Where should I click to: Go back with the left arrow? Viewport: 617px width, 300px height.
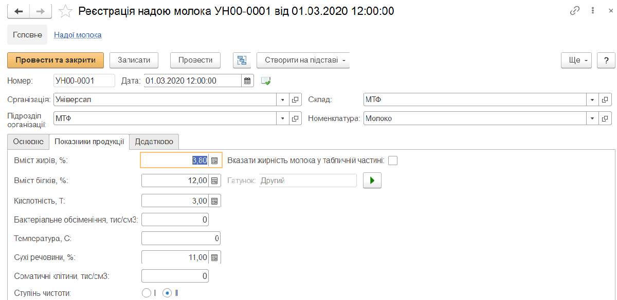click(x=19, y=11)
